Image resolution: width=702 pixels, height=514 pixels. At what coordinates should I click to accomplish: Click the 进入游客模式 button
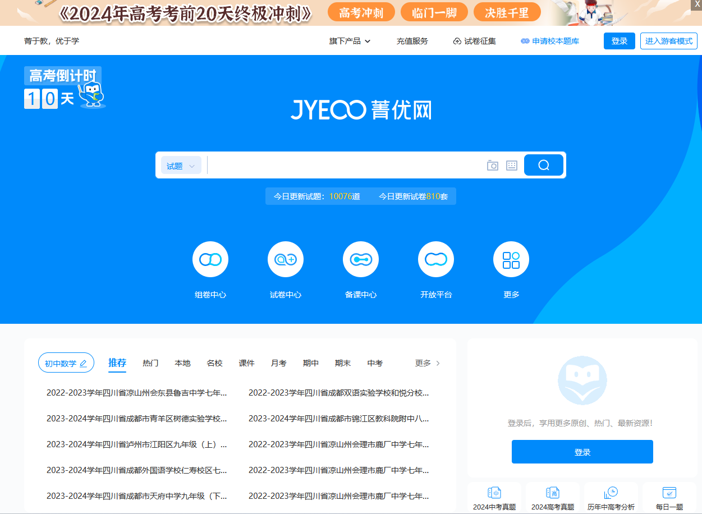pos(668,41)
